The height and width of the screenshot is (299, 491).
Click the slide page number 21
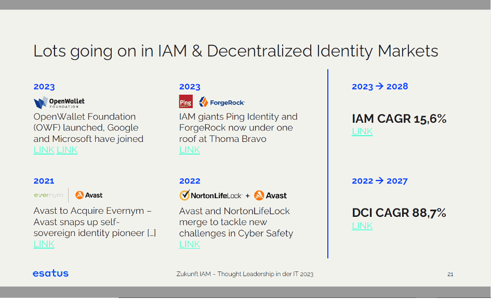pos(450,274)
